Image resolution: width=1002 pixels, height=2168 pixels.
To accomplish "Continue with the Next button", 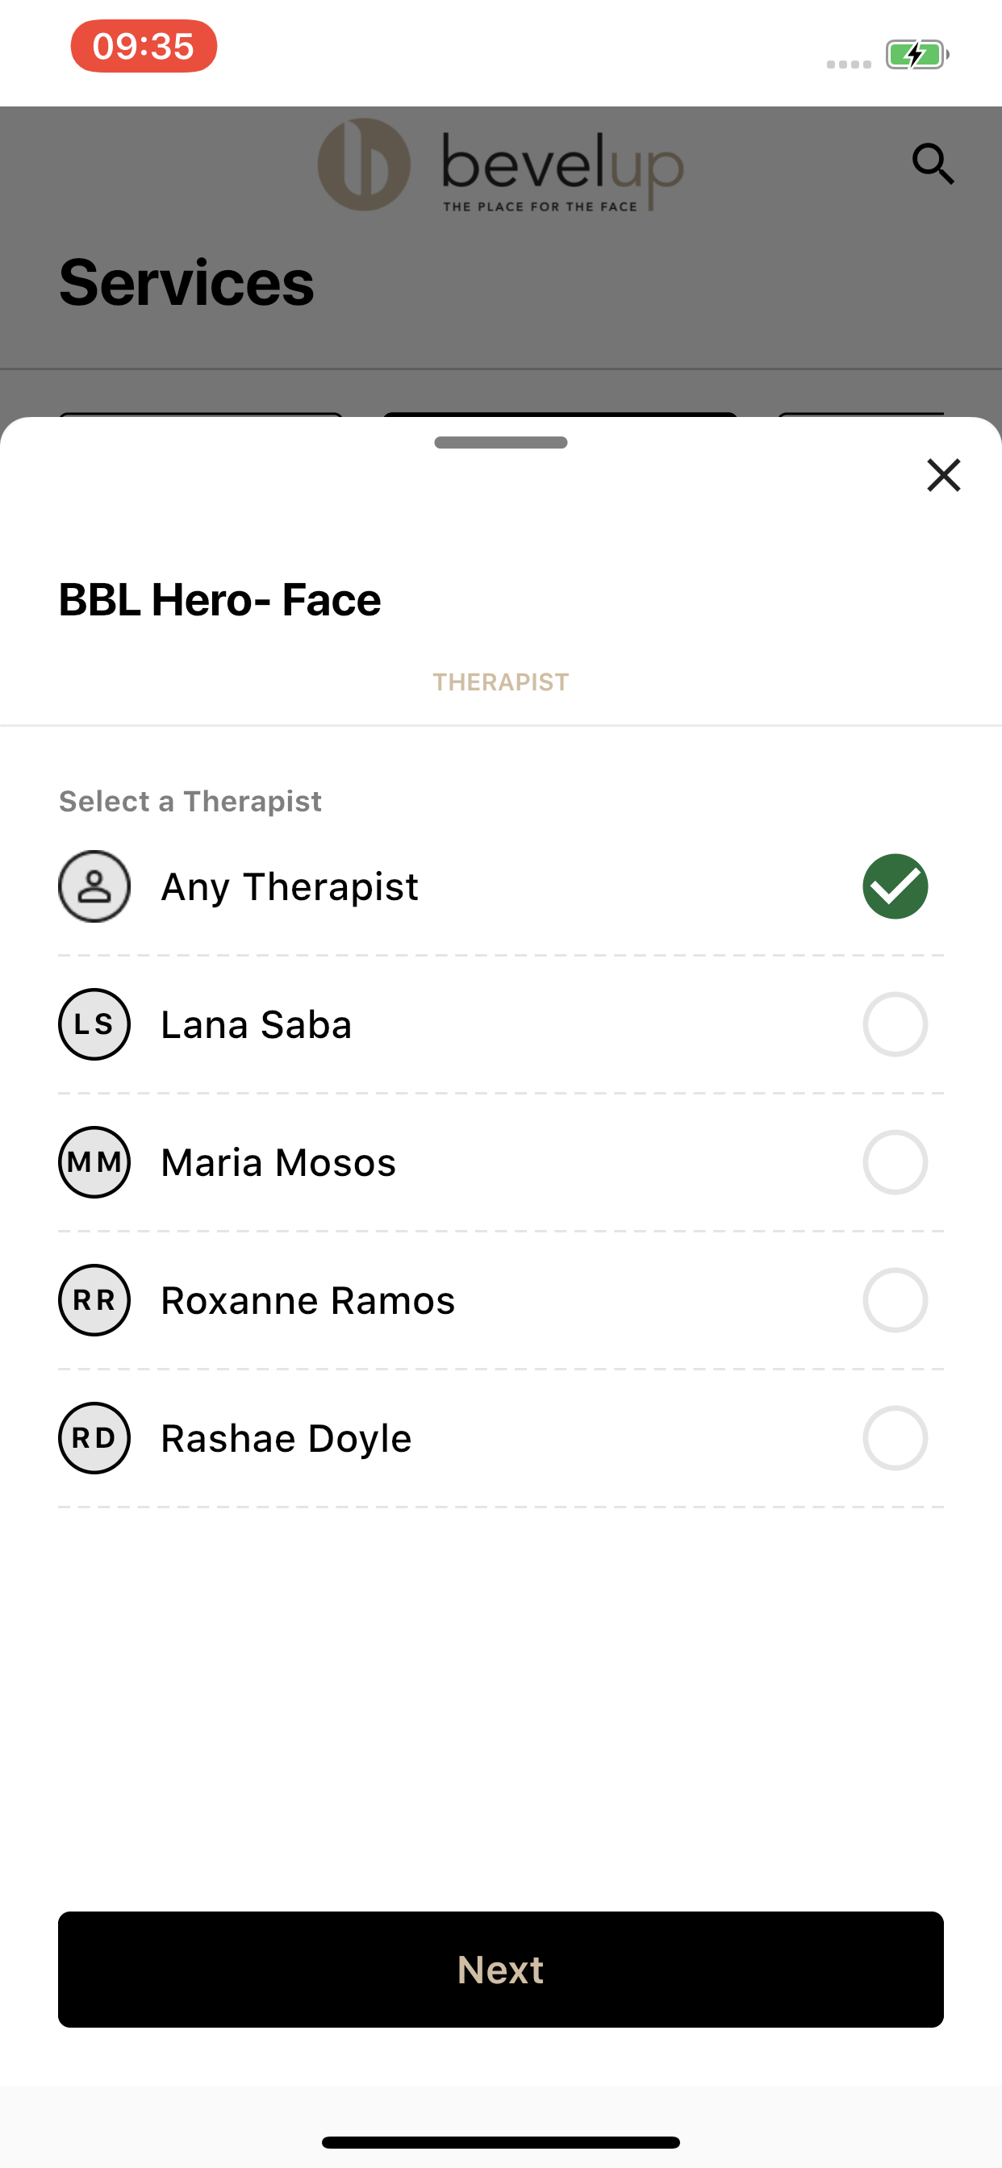I will (501, 1970).
